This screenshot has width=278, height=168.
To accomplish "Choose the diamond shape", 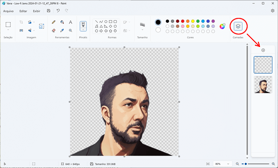I will 110,26.
